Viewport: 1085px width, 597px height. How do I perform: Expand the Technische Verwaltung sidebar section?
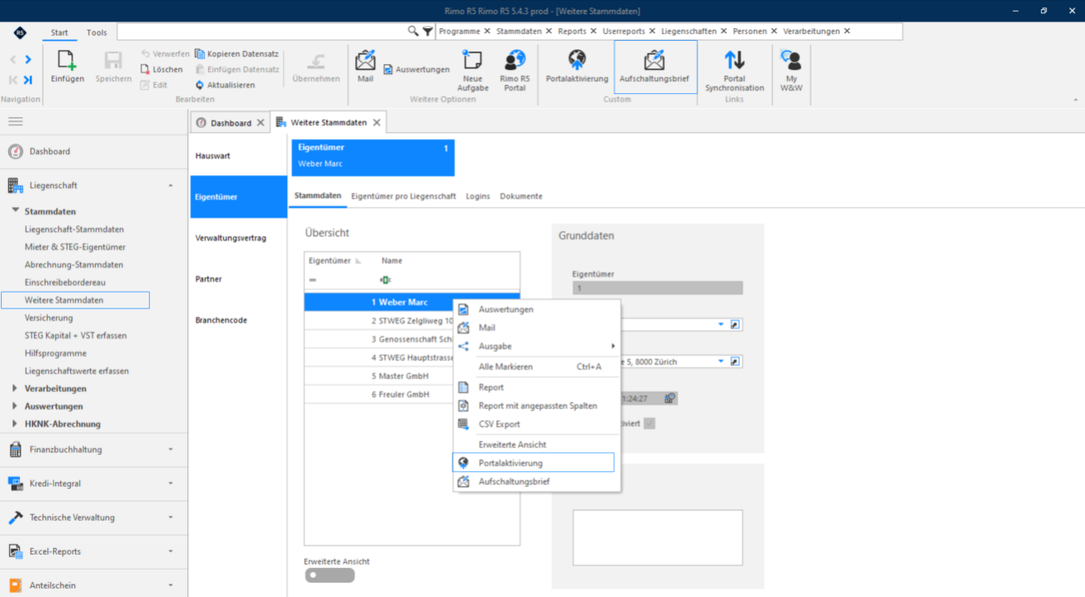pyautogui.click(x=171, y=517)
